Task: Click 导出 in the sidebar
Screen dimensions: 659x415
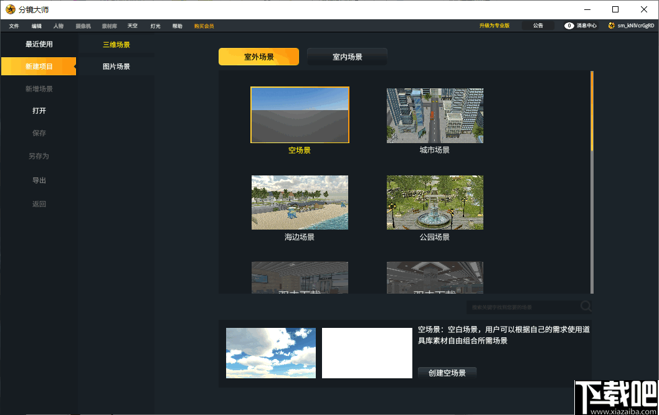Action: click(39, 180)
